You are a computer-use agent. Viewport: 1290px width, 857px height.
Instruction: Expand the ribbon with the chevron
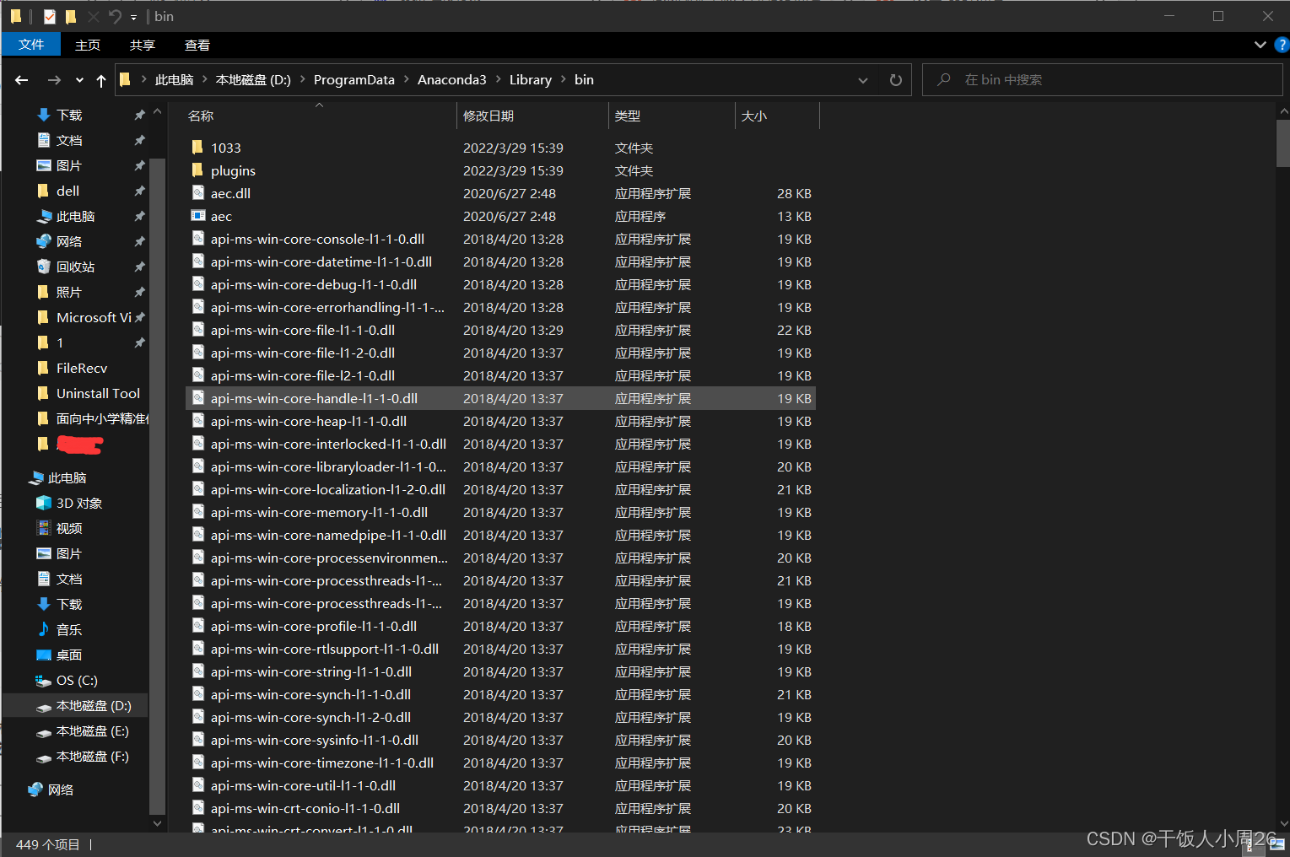[1260, 45]
